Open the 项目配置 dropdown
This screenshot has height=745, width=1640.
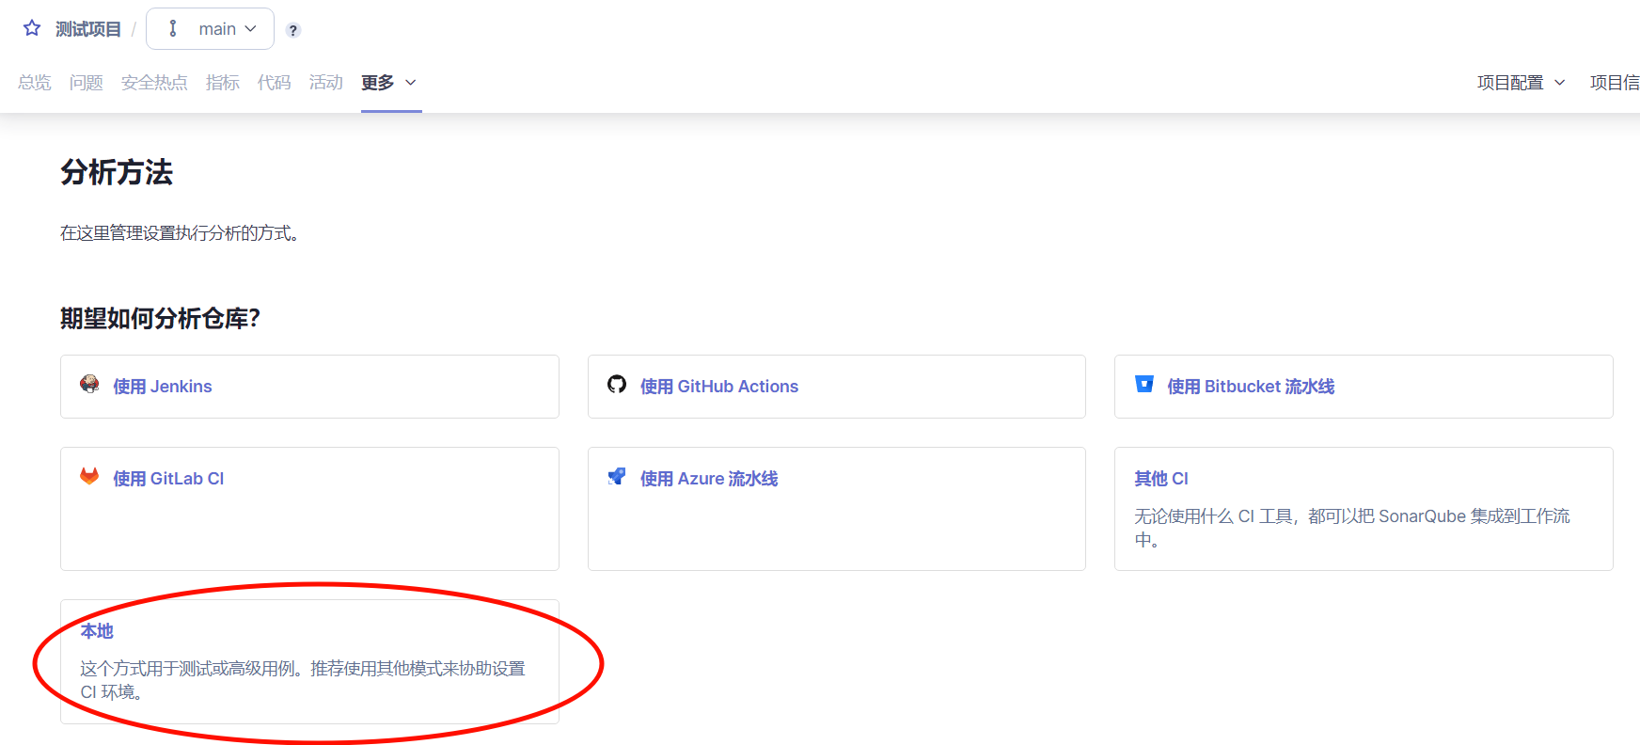point(1521,83)
